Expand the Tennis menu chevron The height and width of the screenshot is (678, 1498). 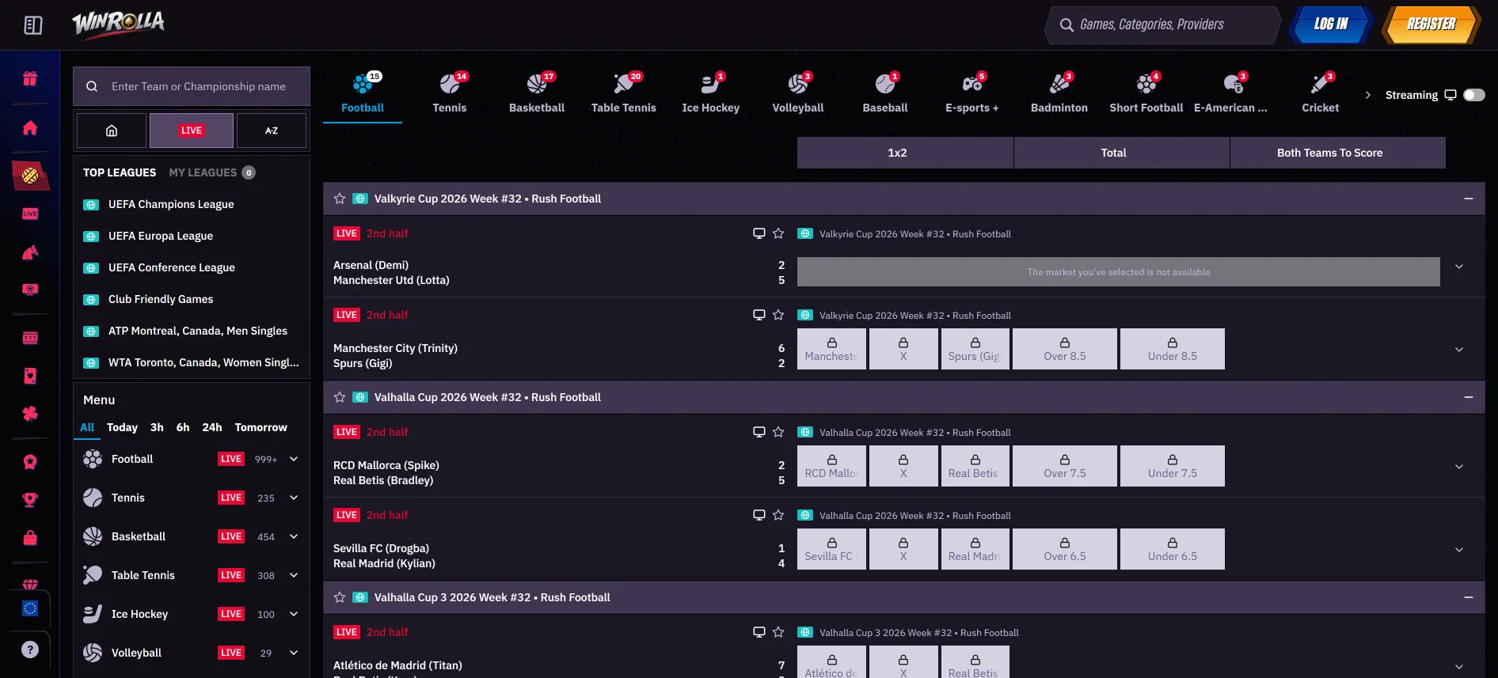(x=294, y=498)
